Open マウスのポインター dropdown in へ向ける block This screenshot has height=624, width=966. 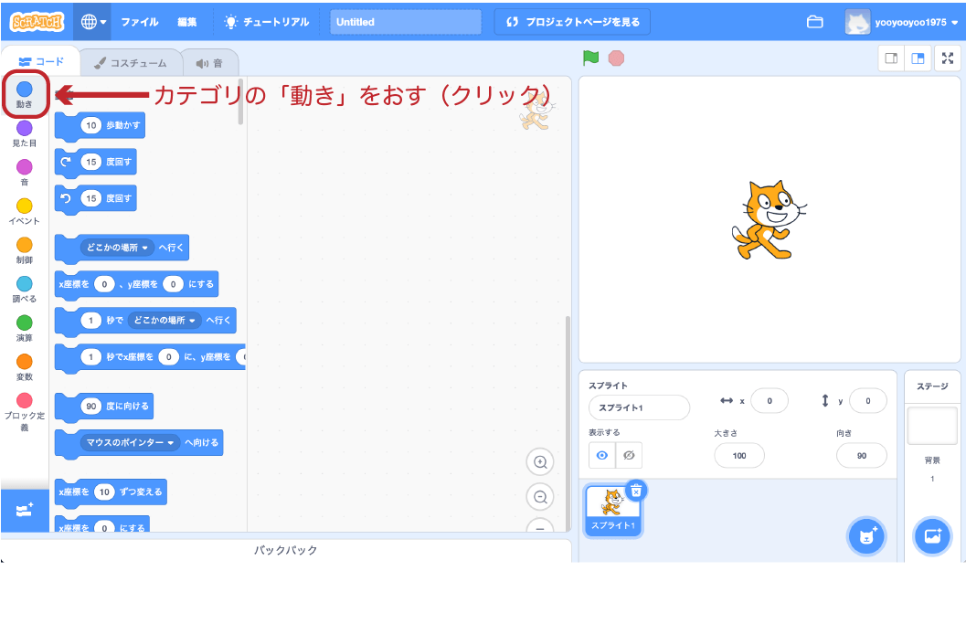tap(130, 442)
